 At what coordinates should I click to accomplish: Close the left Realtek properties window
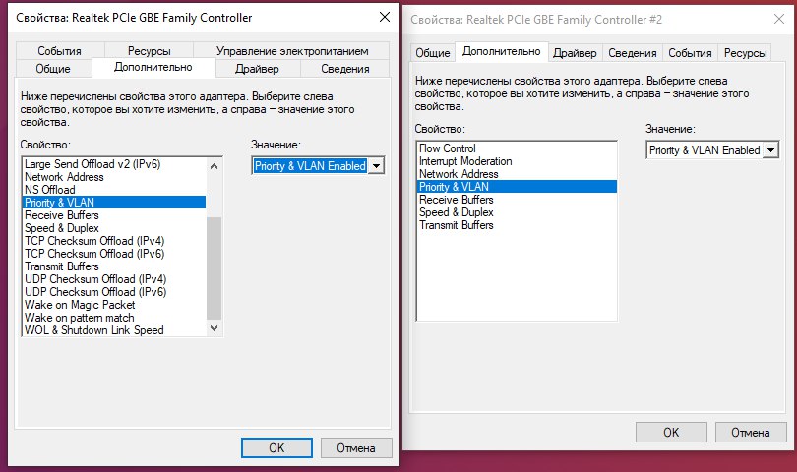point(385,17)
